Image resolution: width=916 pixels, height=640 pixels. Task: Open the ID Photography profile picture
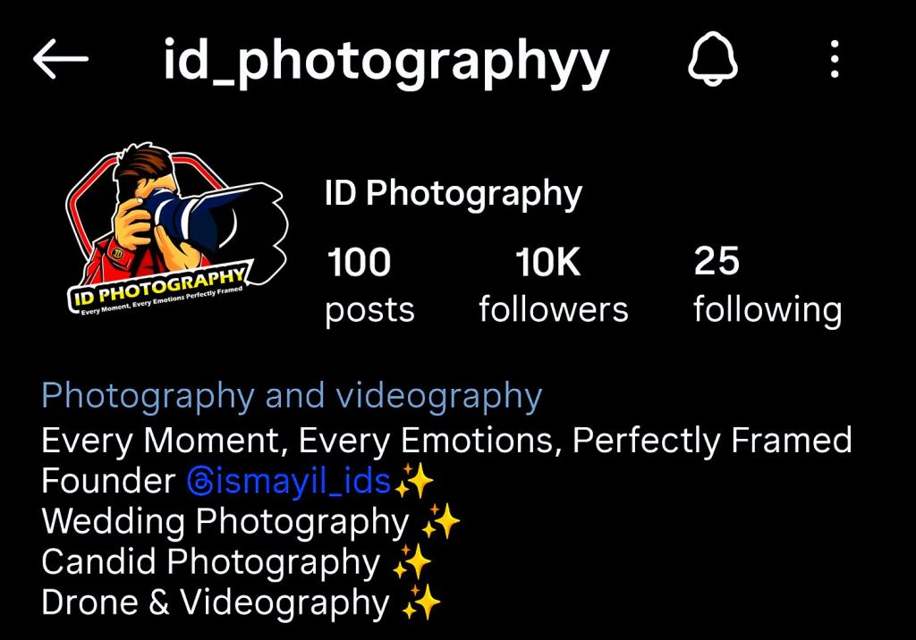[x=177, y=229]
